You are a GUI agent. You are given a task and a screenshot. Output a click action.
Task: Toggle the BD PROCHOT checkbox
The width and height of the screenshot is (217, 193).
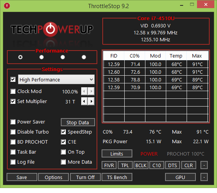(x=13, y=142)
